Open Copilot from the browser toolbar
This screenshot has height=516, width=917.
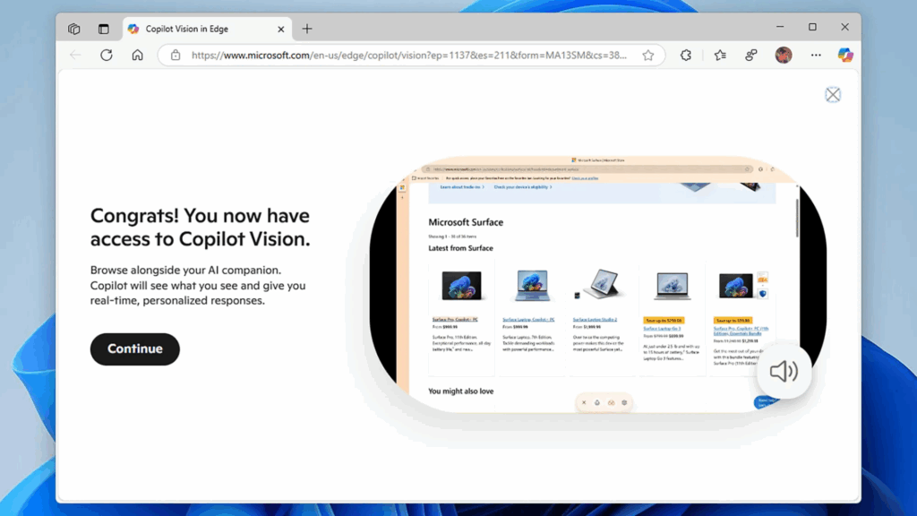coord(844,55)
